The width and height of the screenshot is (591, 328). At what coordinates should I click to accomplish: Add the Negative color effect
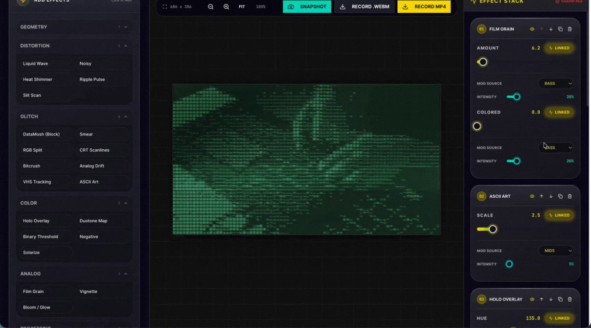[x=102, y=236]
